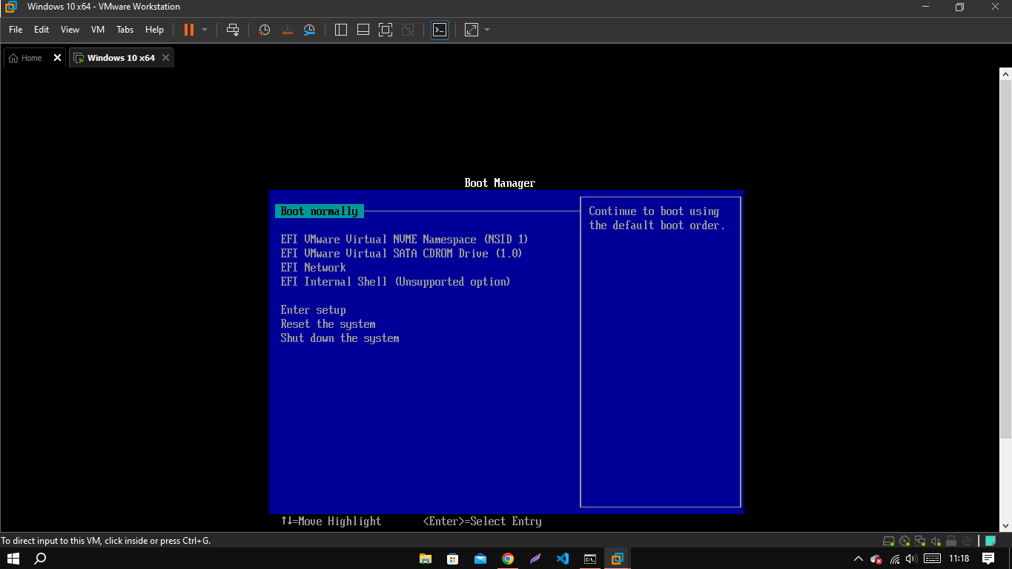1012x569 pixels.
Task: Take a snapshot of this virtual machine
Action: click(264, 30)
